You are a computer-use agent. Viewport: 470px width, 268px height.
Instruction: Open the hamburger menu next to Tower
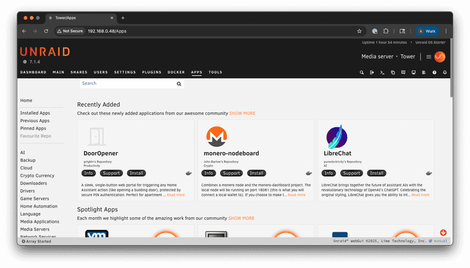coord(429,57)
